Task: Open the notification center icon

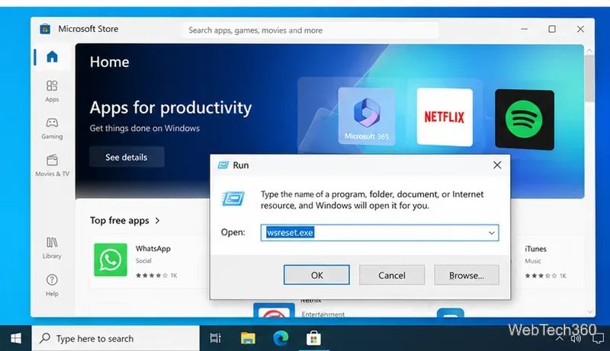Action: (x=598, y=339)
